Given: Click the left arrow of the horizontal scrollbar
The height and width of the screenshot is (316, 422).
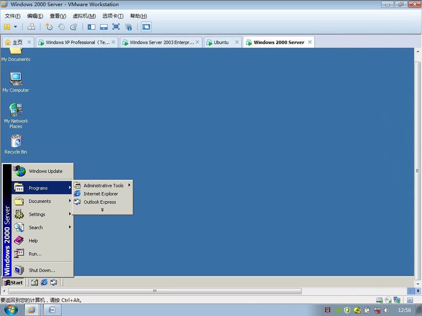Looking at the screenshot, I should point(4,291).
